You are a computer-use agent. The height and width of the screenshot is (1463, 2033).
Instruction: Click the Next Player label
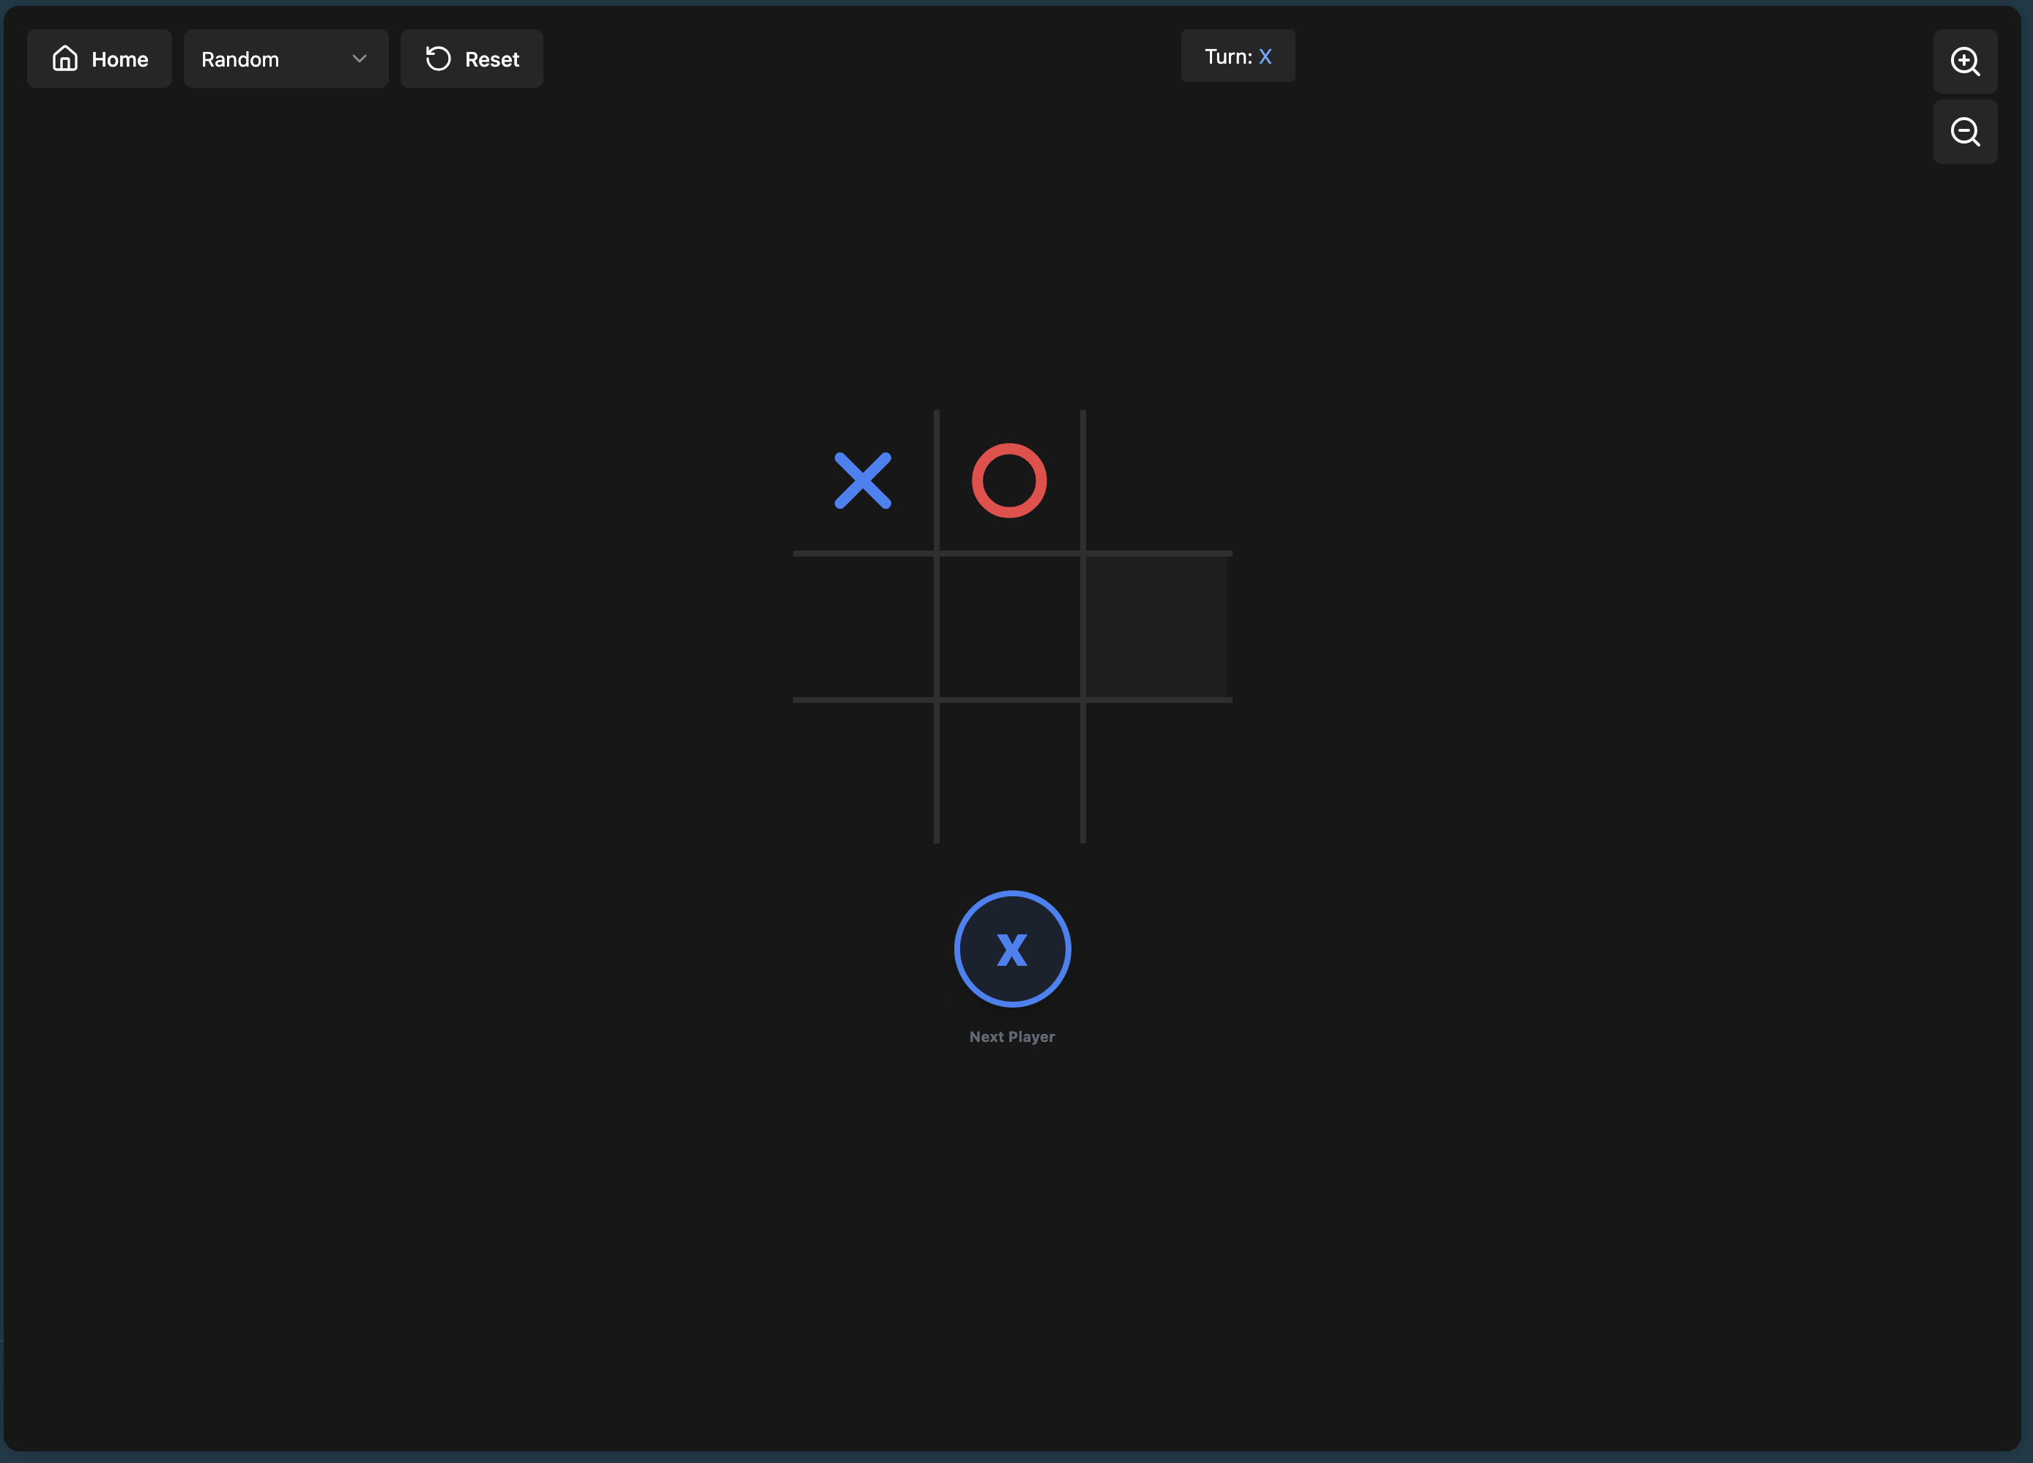tap(1012, 1036)
